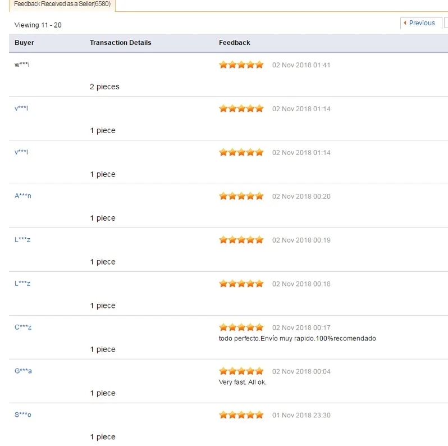Open the Feedback Received as a Seller tab
The width and height of the screenshot is (448, 446).
pyautogui.click(x=62, y=4)
